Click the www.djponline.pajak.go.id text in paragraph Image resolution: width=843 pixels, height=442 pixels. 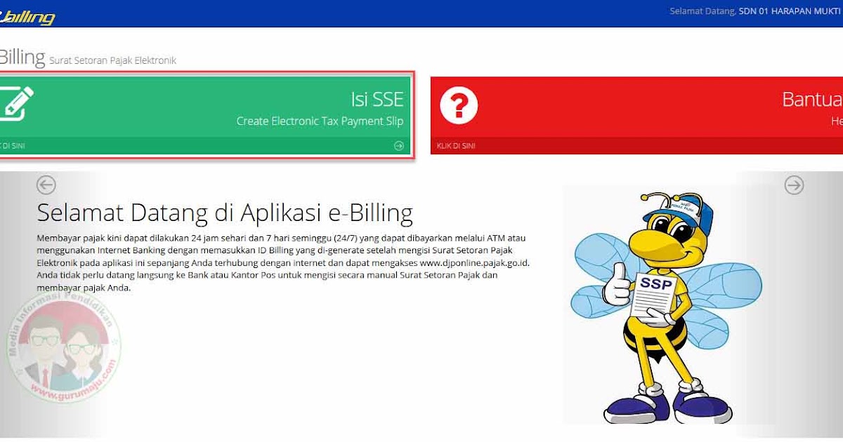[x=475, y=262]
